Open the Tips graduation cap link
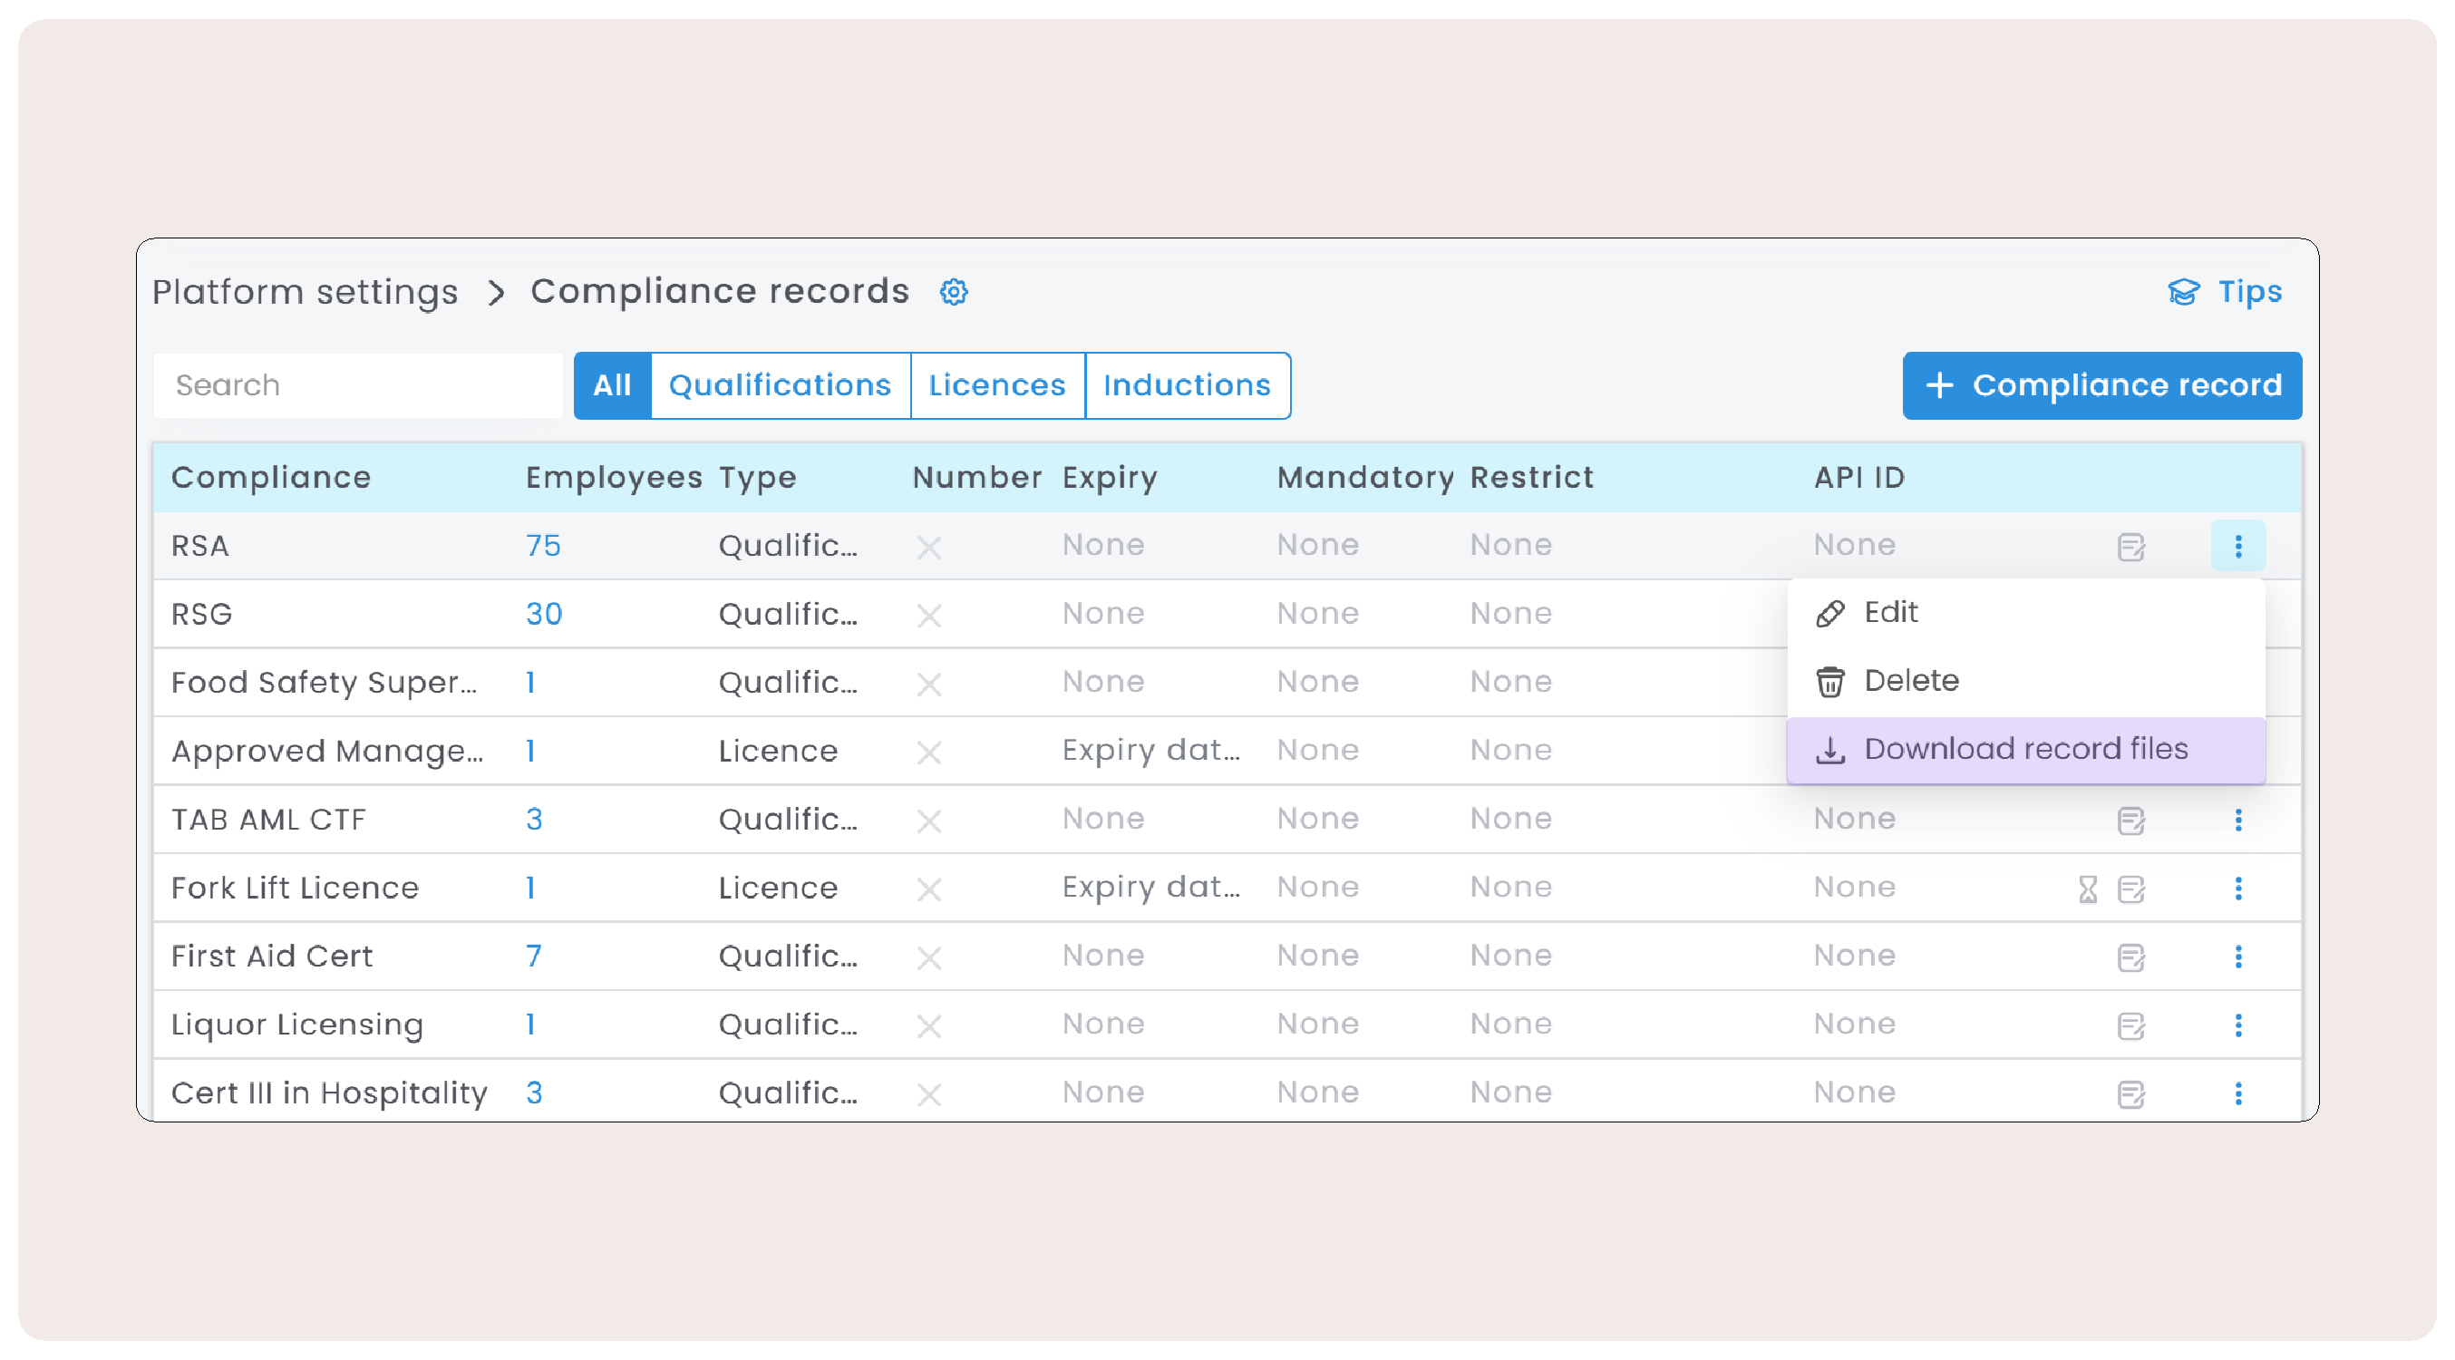Viewport: 2455px width, 1360px height. [2225, 292]
